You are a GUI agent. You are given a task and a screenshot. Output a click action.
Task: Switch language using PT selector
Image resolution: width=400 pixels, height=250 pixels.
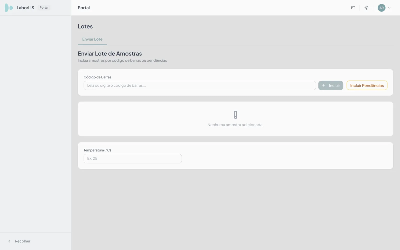click(x=353, y=8)
